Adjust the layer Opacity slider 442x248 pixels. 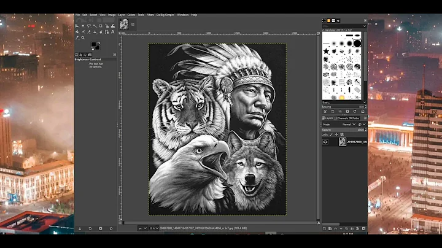point(344,130)
